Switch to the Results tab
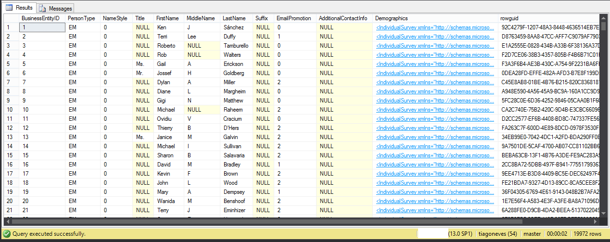 click(x=19, y=8)
